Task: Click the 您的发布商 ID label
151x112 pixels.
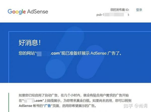Action: point(120,10)
